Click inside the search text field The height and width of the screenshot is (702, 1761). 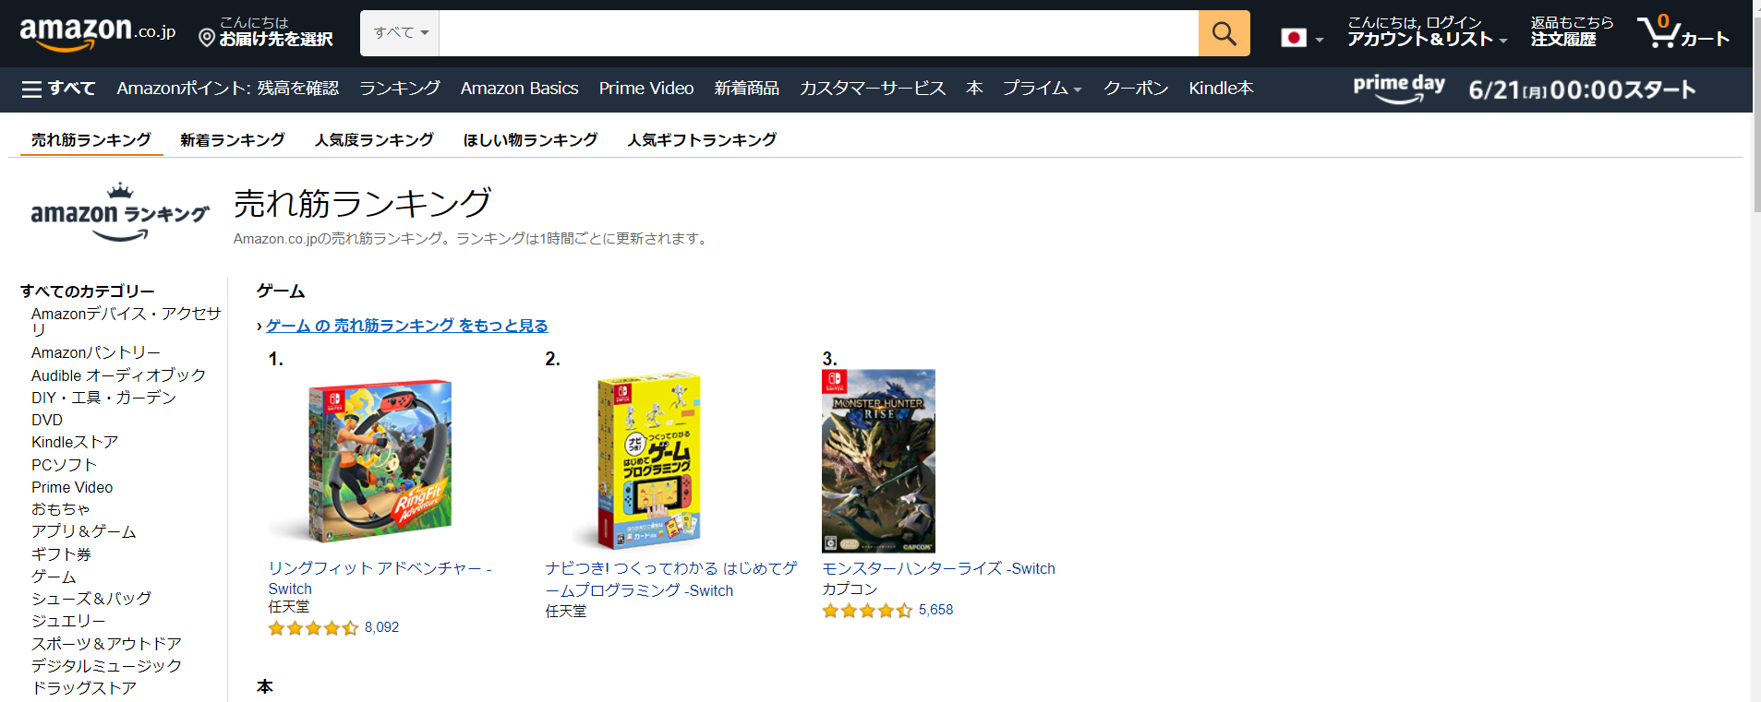[818, 34]
